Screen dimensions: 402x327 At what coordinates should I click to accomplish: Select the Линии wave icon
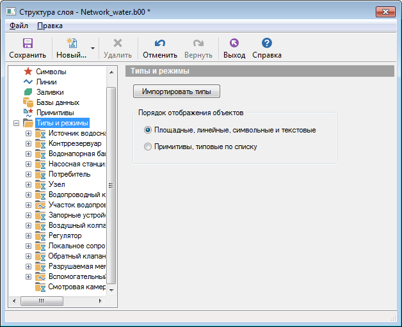pos(28,82)
